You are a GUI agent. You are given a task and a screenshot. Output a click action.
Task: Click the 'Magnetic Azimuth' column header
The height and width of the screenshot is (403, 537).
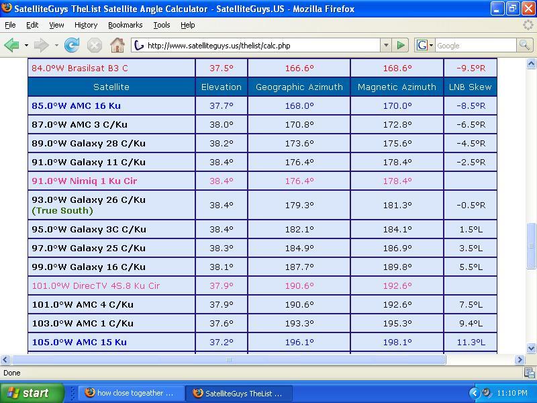(x=397, y=87)
